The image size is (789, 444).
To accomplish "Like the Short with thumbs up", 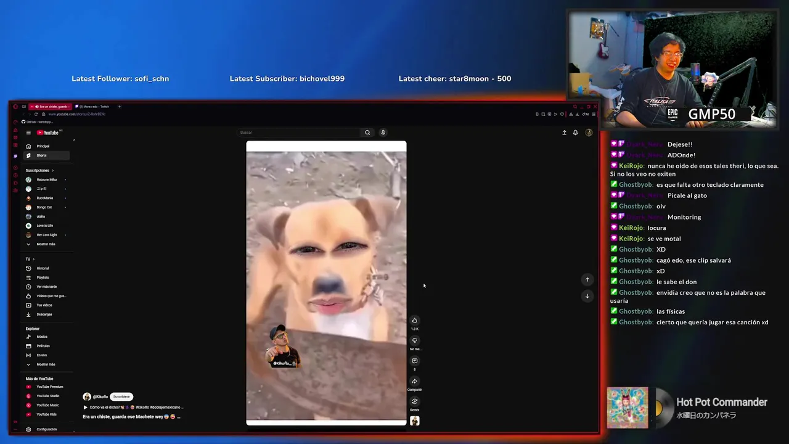I will click(415, 321).
